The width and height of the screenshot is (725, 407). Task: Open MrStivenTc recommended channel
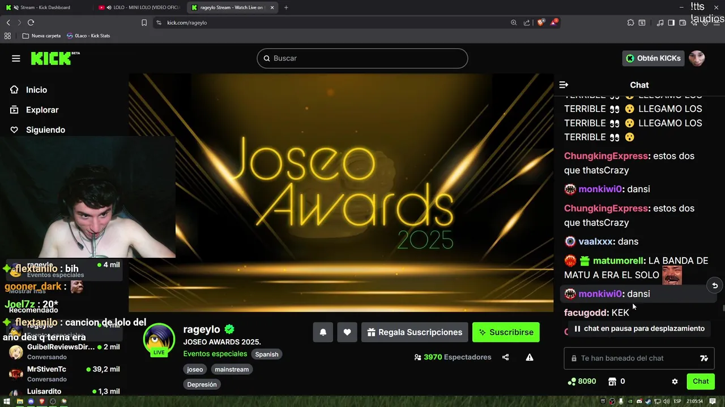pos(66,374)
